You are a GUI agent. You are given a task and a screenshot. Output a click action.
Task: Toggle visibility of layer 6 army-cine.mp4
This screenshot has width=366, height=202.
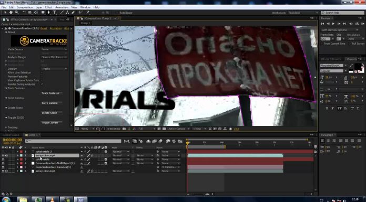point(3,171)
